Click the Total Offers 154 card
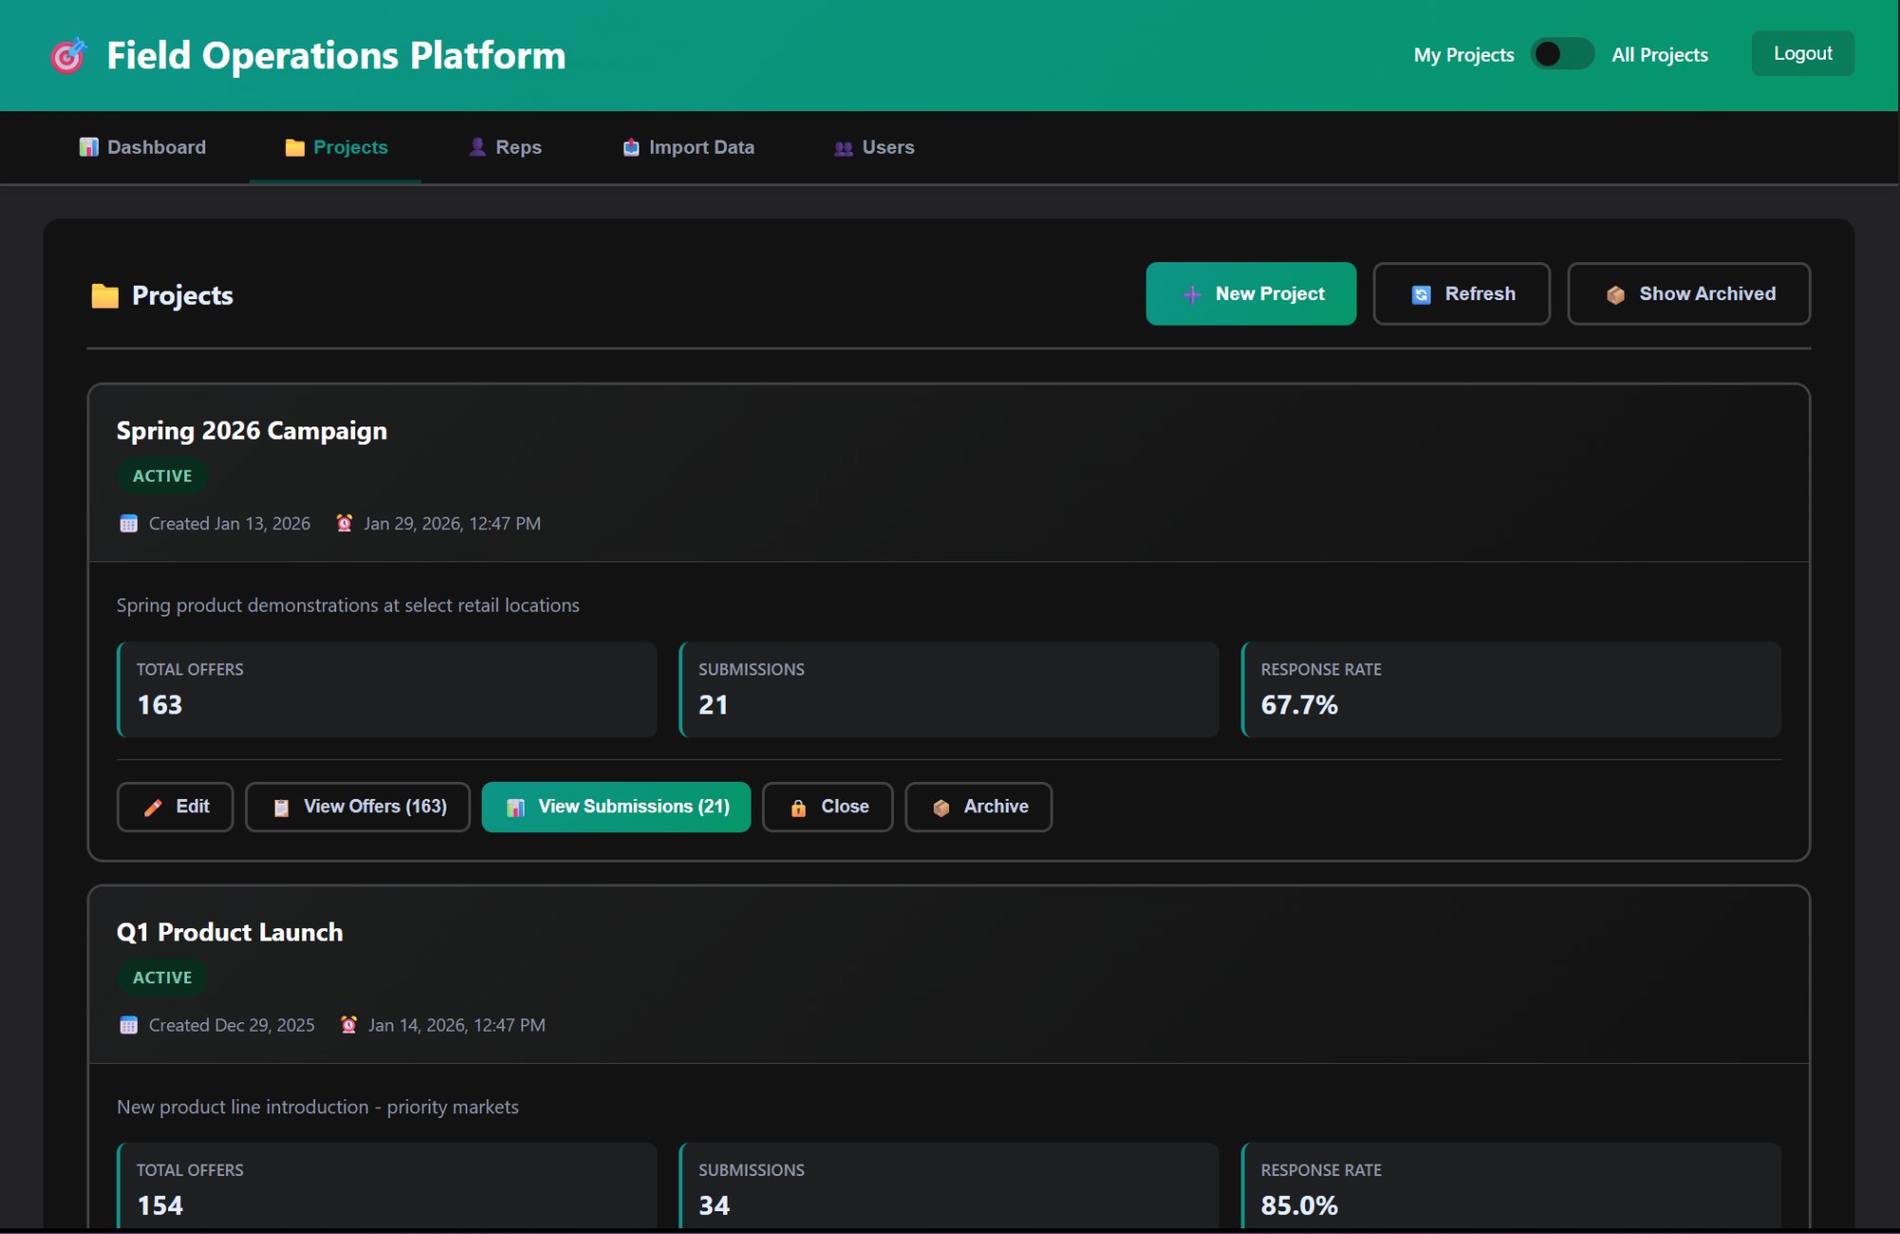Viewport: 1900px width, 1234px height. [x=387, y=1186]
